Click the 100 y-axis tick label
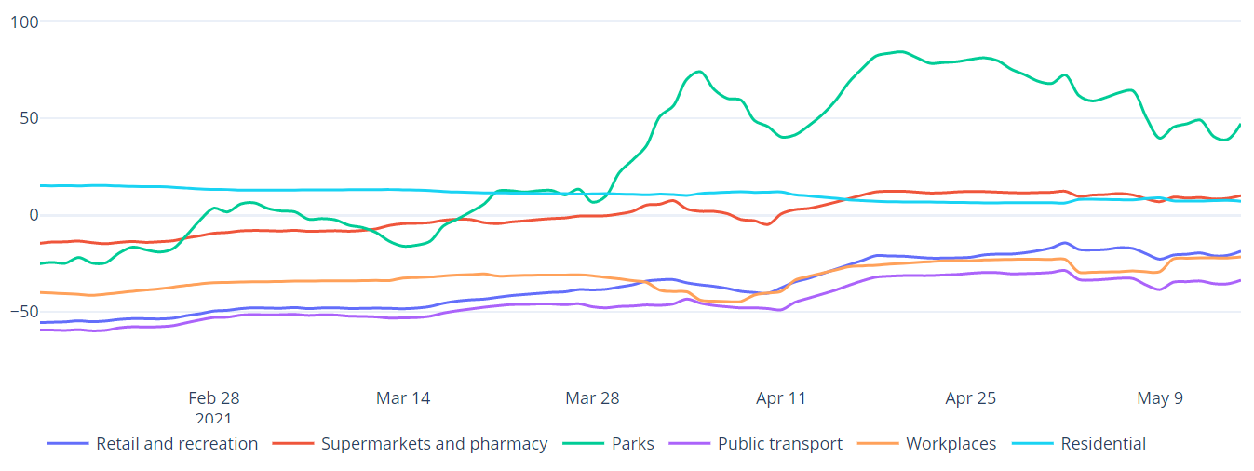The width and height of the screenshot is (1254, 471). pos(23,21)
